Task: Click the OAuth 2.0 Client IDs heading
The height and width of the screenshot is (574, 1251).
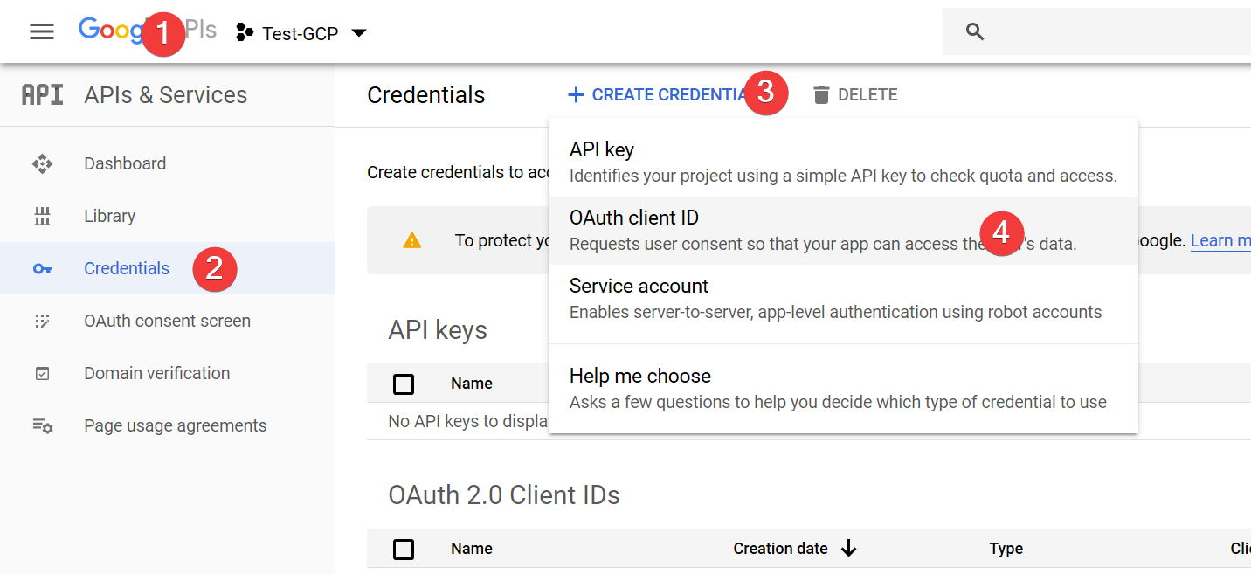Action: click(x=504, y=495)
